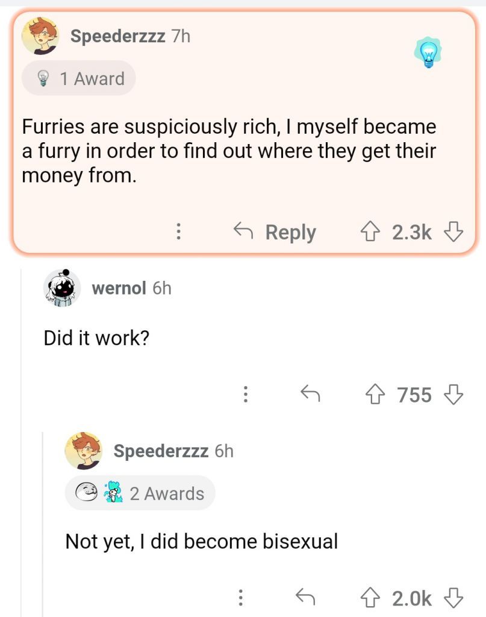
Task: Click the lightbulb award icon at top right
Action: (x=428, y=52)
